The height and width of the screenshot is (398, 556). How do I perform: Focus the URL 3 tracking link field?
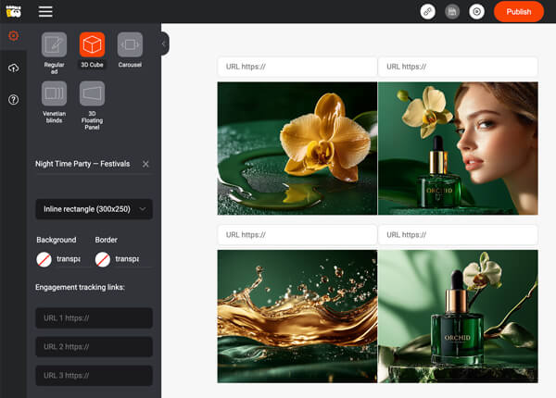coord(94,376)
